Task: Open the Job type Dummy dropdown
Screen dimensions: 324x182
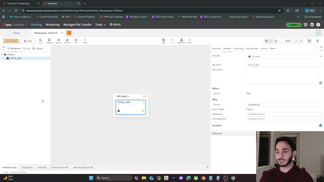Action: coord(284,56)
